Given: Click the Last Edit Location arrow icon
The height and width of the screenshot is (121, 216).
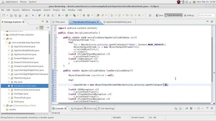Looking at the screenshot, I should [127, 15].
